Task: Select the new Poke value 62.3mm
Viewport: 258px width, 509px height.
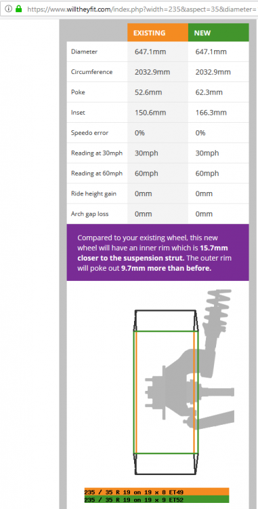Action: point(209,92)
